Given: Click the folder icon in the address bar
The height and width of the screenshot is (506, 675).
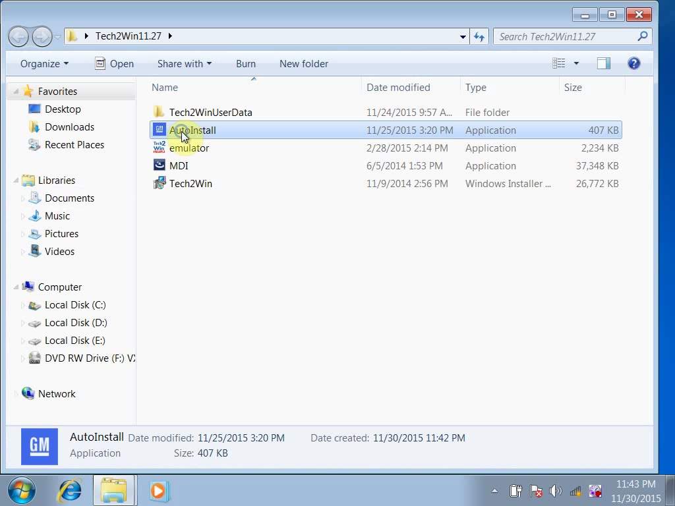Looking at the screenshot, I should click(72, 36).
